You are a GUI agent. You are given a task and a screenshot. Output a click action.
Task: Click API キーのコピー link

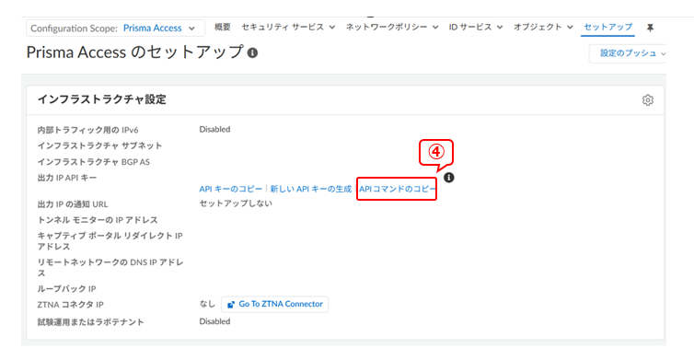(231, 189)
